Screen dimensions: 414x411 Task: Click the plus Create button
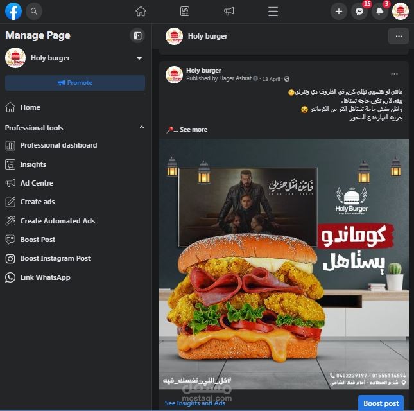[x=339, y=12]
